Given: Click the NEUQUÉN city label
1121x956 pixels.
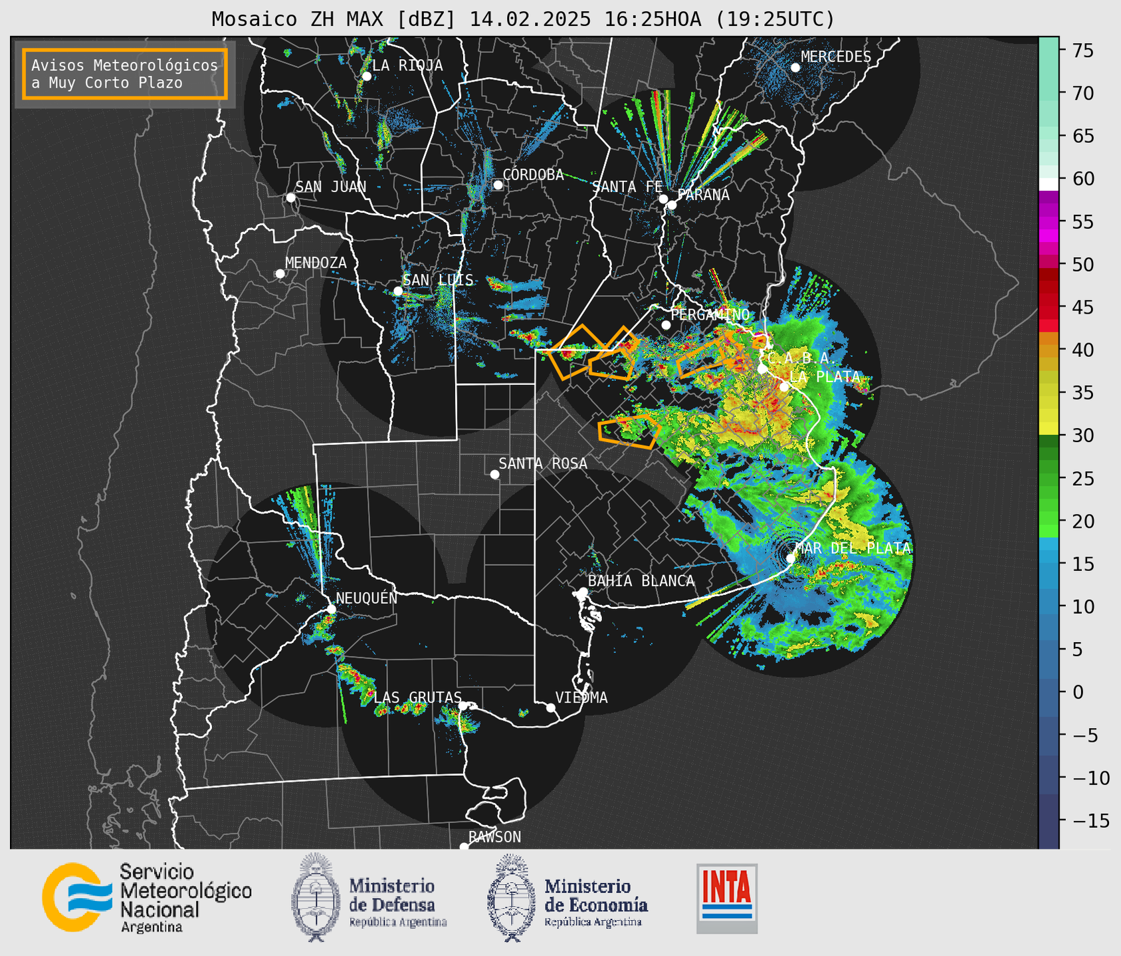Looking at the screenshot, I should [x=367, y=598].
